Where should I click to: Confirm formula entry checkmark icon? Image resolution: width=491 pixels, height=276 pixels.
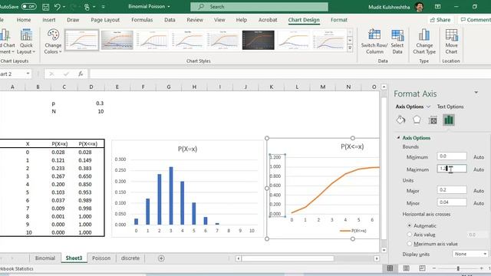point(66,74)
